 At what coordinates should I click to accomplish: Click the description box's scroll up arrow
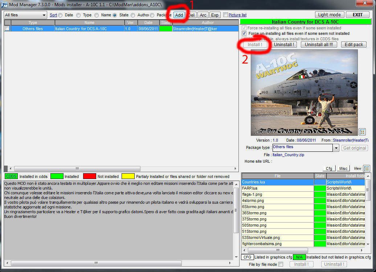point(236,184)
